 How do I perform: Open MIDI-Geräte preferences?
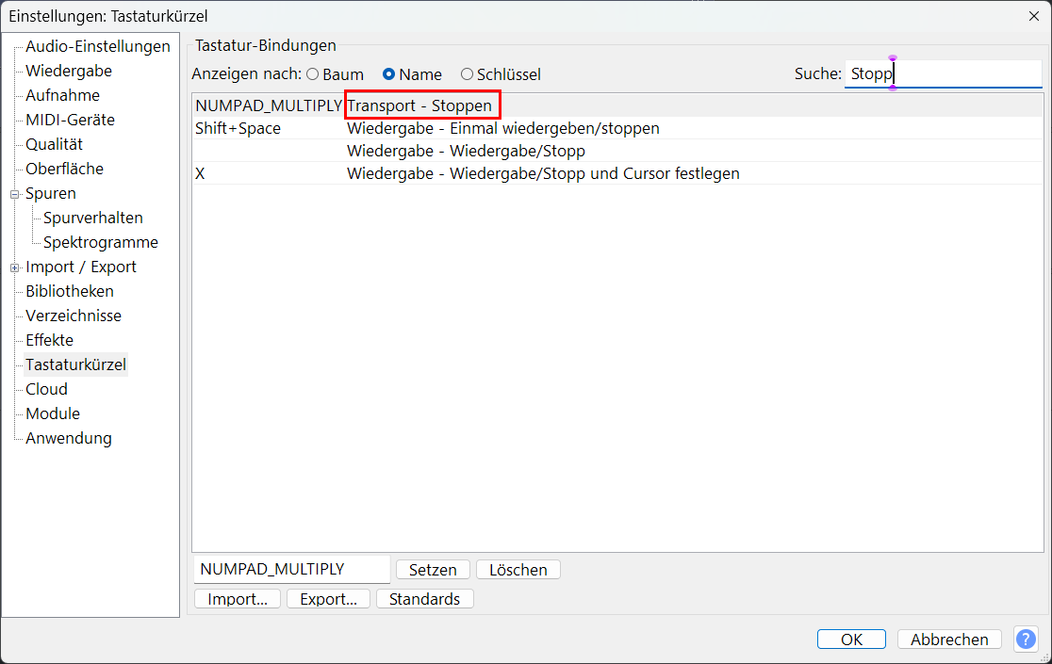(70, 120)
